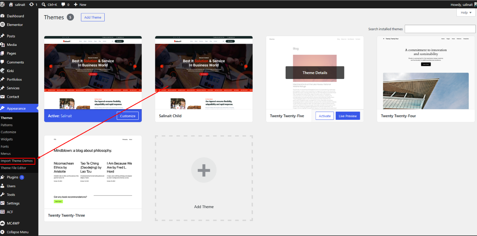Screen dimensions: 477x236
Task: Click the Media library icon in sidebar
Action: (3, 45)
